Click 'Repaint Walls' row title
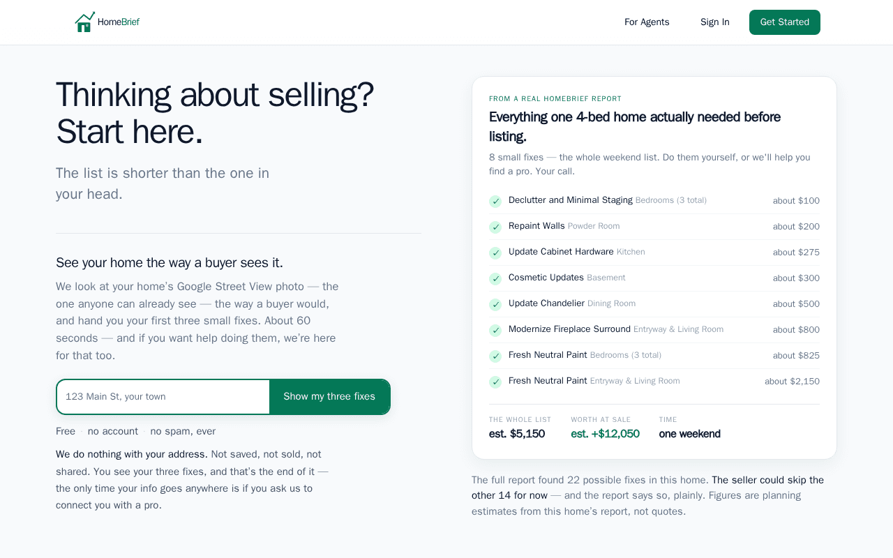 tap(536, 226)
